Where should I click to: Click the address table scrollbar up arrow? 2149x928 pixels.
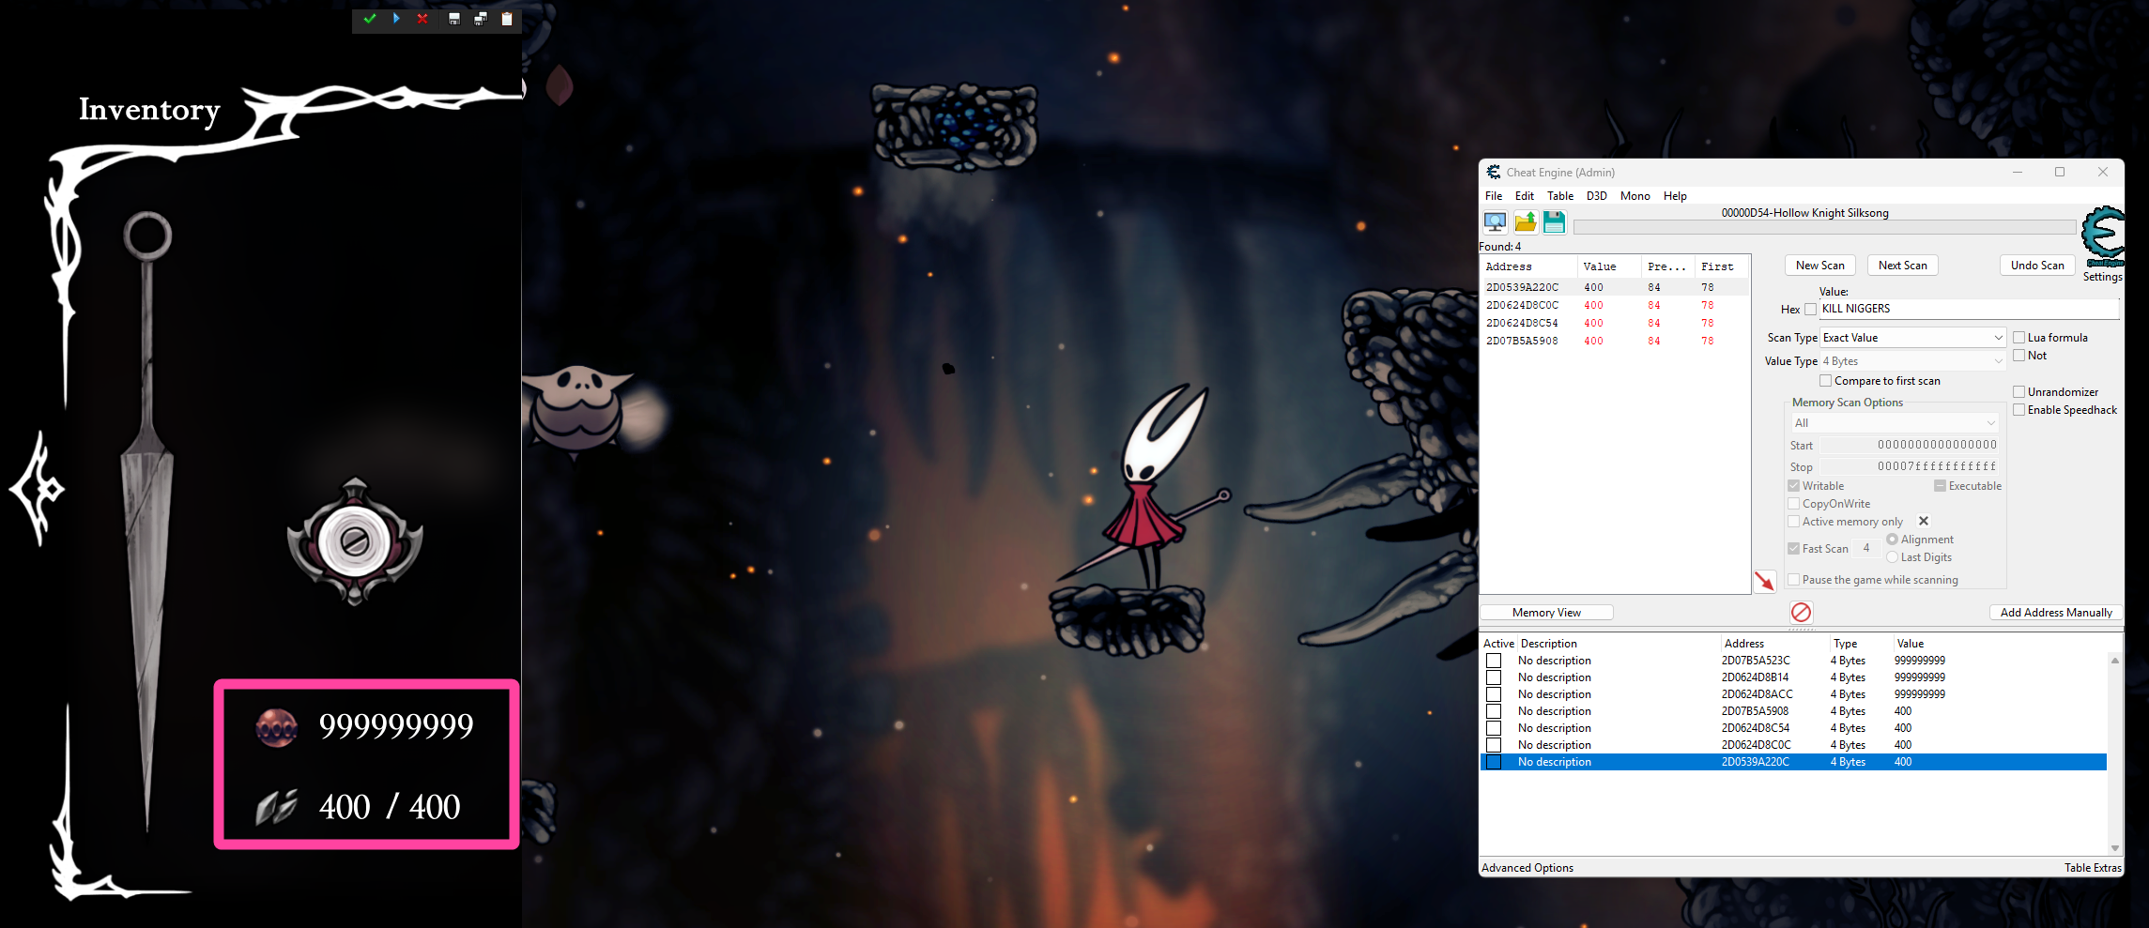pos(2114,661)
